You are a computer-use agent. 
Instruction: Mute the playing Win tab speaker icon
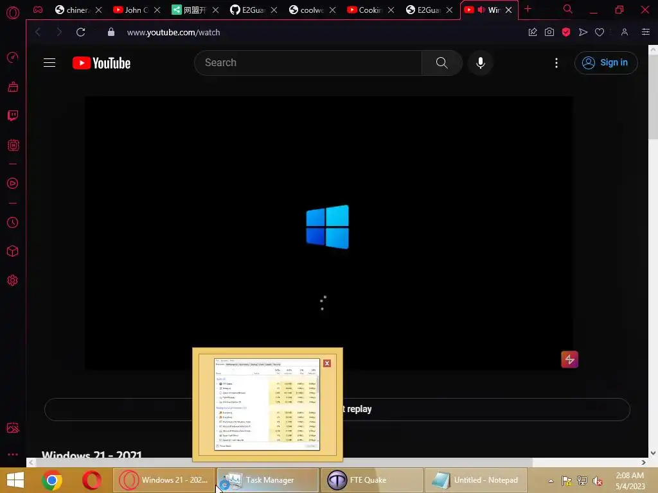point(482,10)
